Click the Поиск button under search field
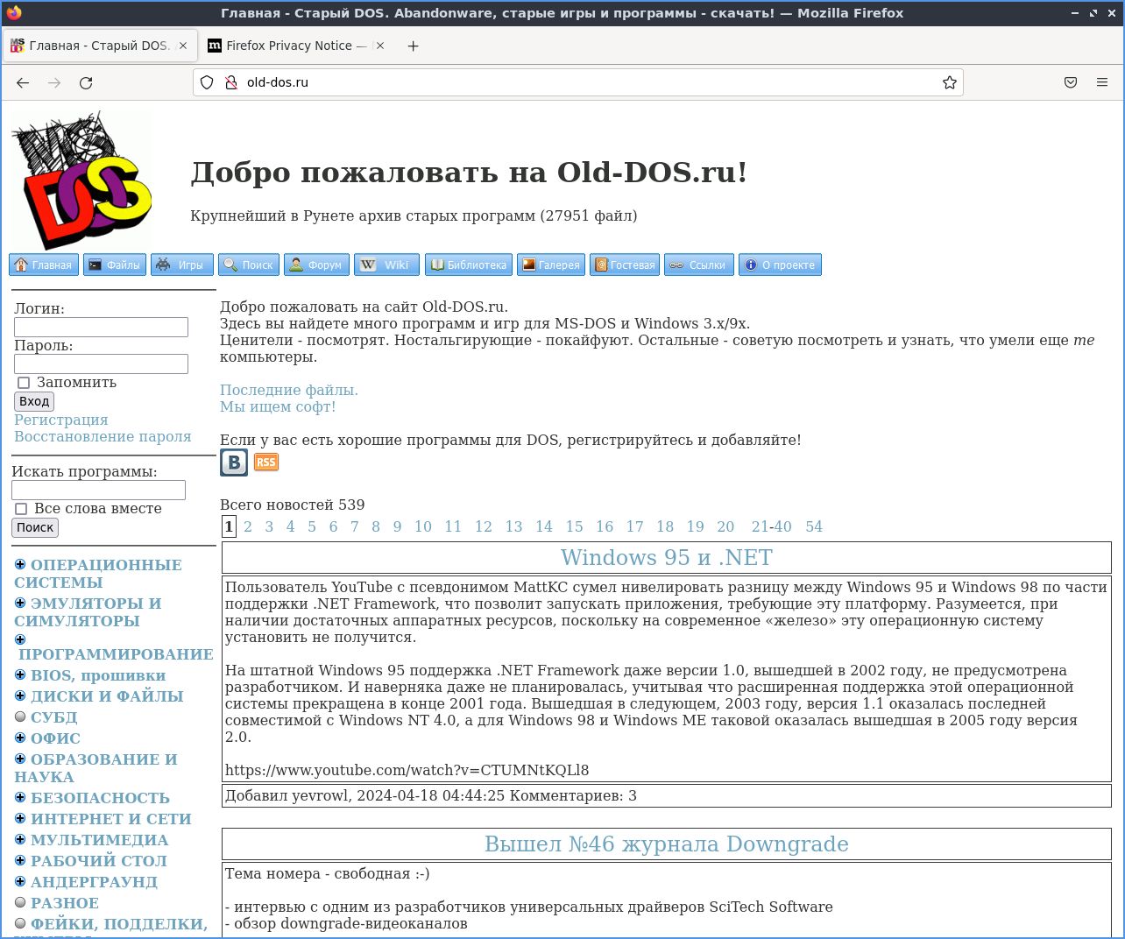Screen dimensions: 1125x939 tap(35, 527)
